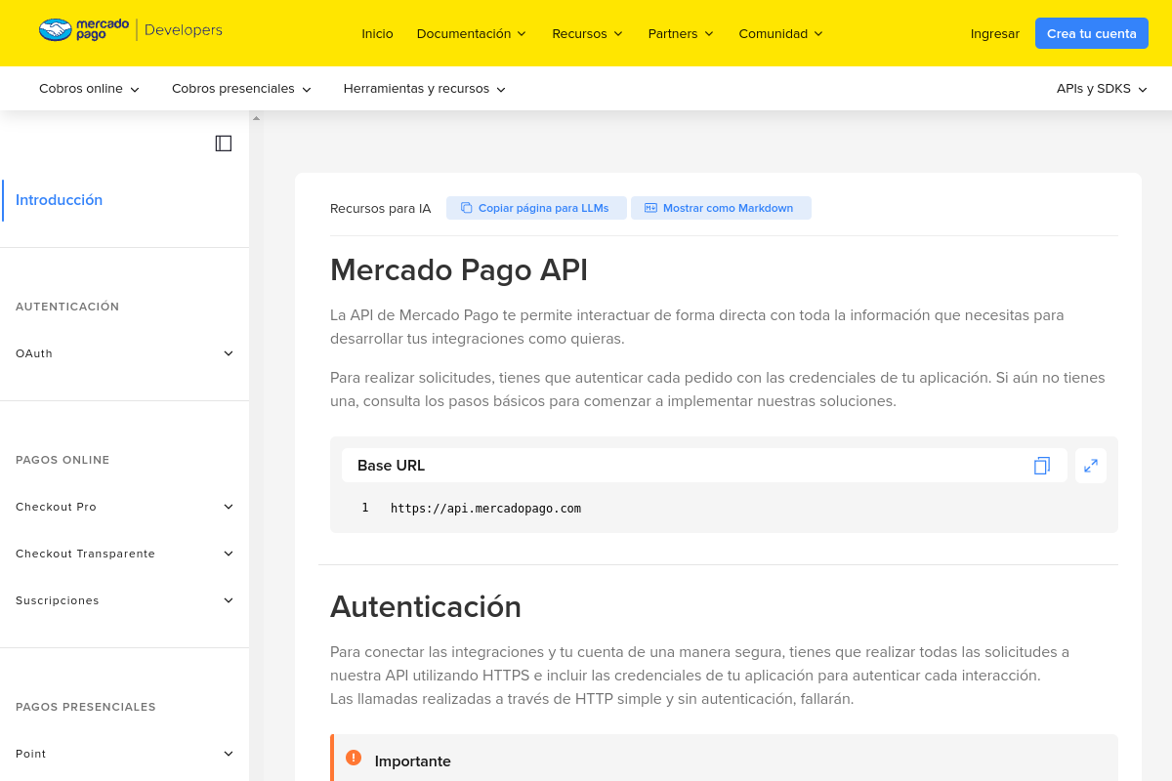The height and width of the screenshot is (781, 1172).
Task: Open the Documentación menu
Action: coord(472,33)
